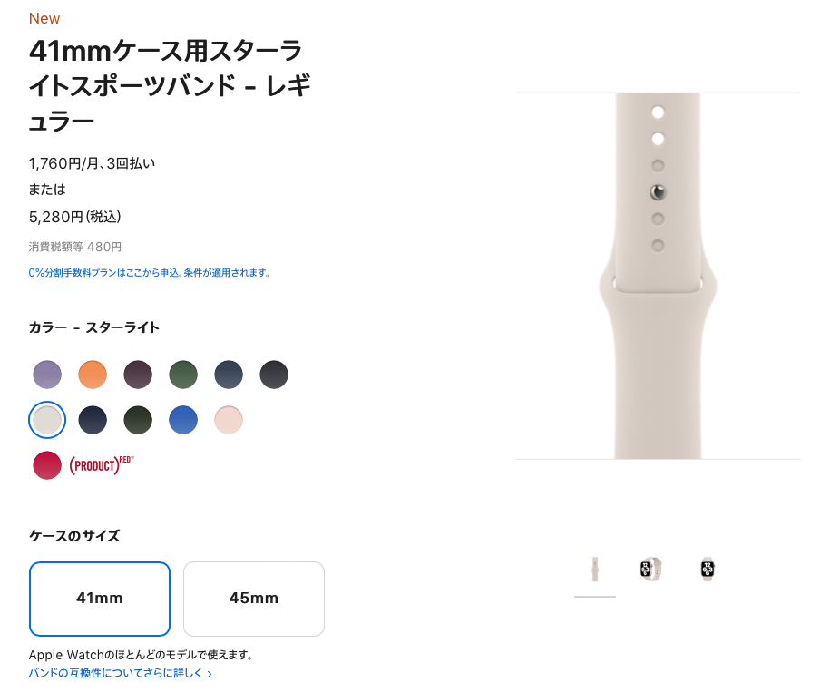Click the large Starlight band product image
This screenshot has height=692, width=840.
658,276
